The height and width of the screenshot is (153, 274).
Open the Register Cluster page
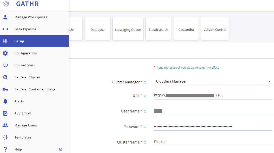(34, 77)
